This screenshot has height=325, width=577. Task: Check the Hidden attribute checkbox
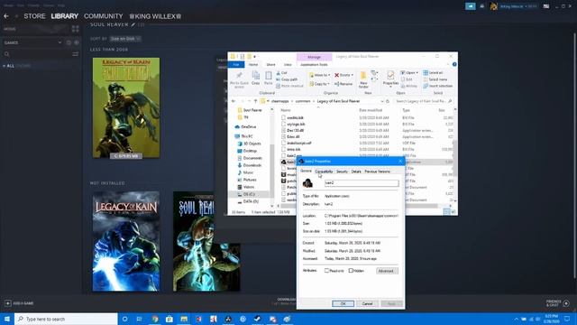(351, 271)
